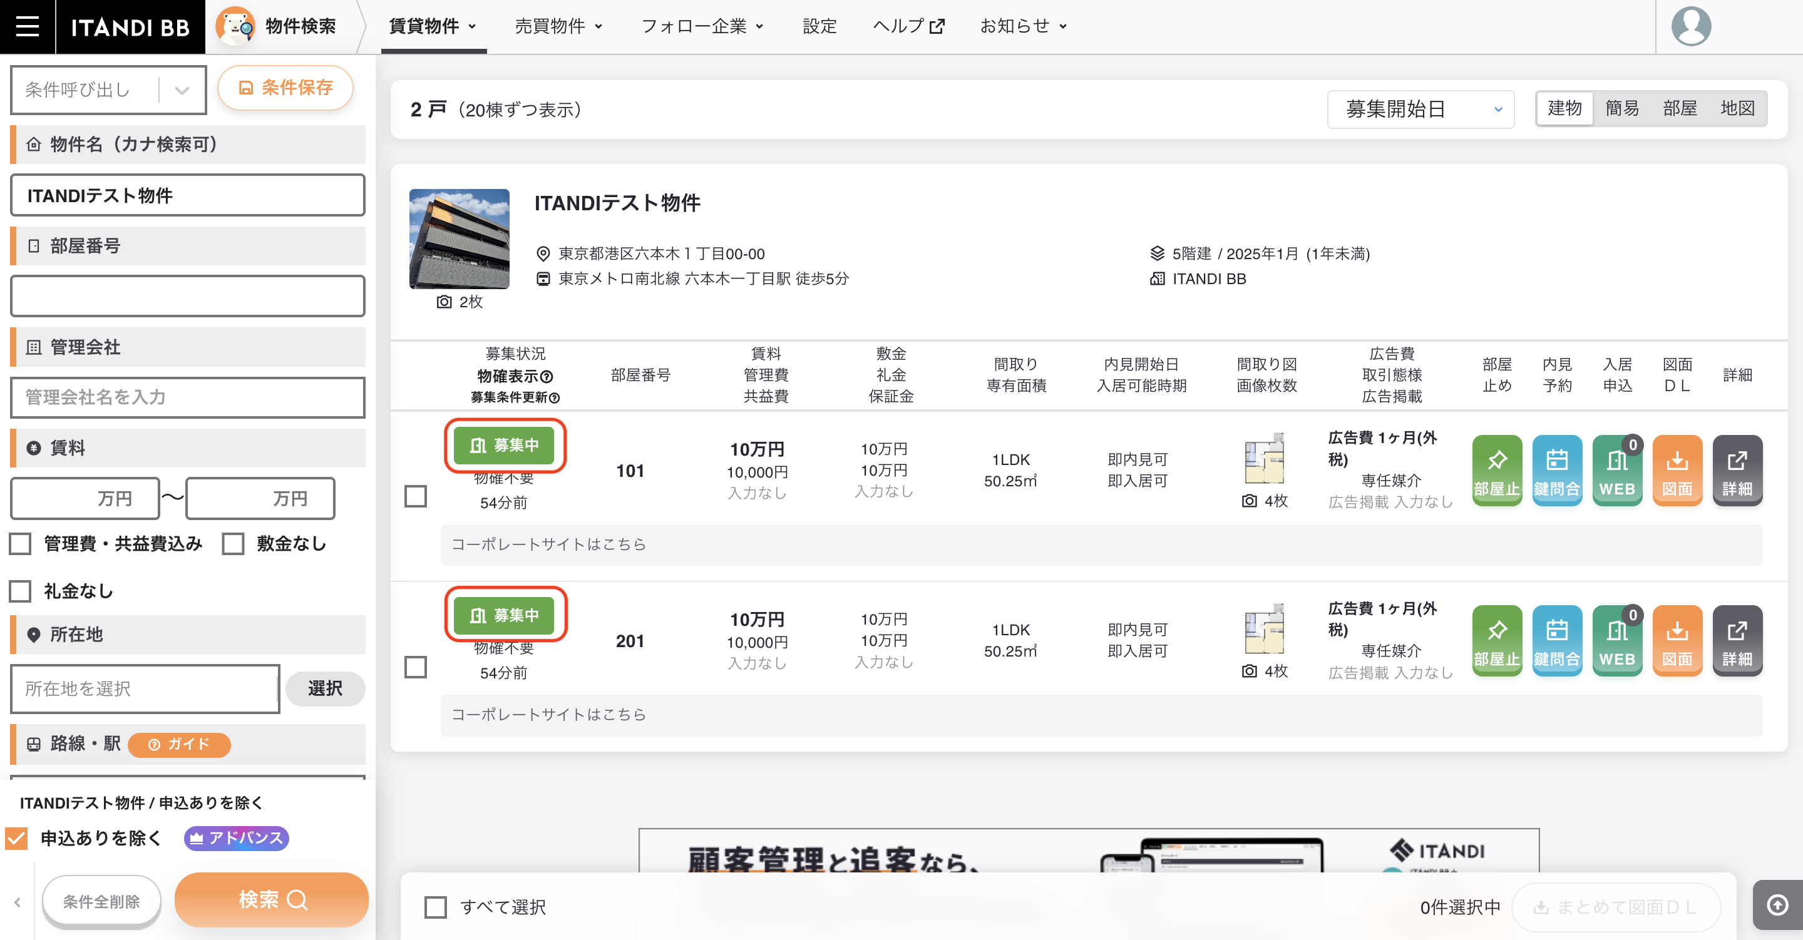This screenshot has height=940, width=1803.
Task: Toggle 管理費・共益費込み checkbox
Action: coord(20,544)
